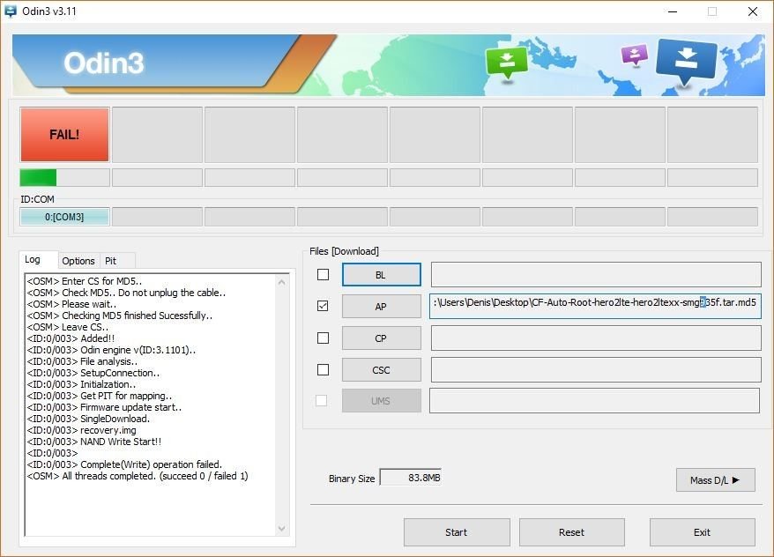774x557 pixels.
Task: Click the Binary Size value field
Action: [x=411, y=478]
